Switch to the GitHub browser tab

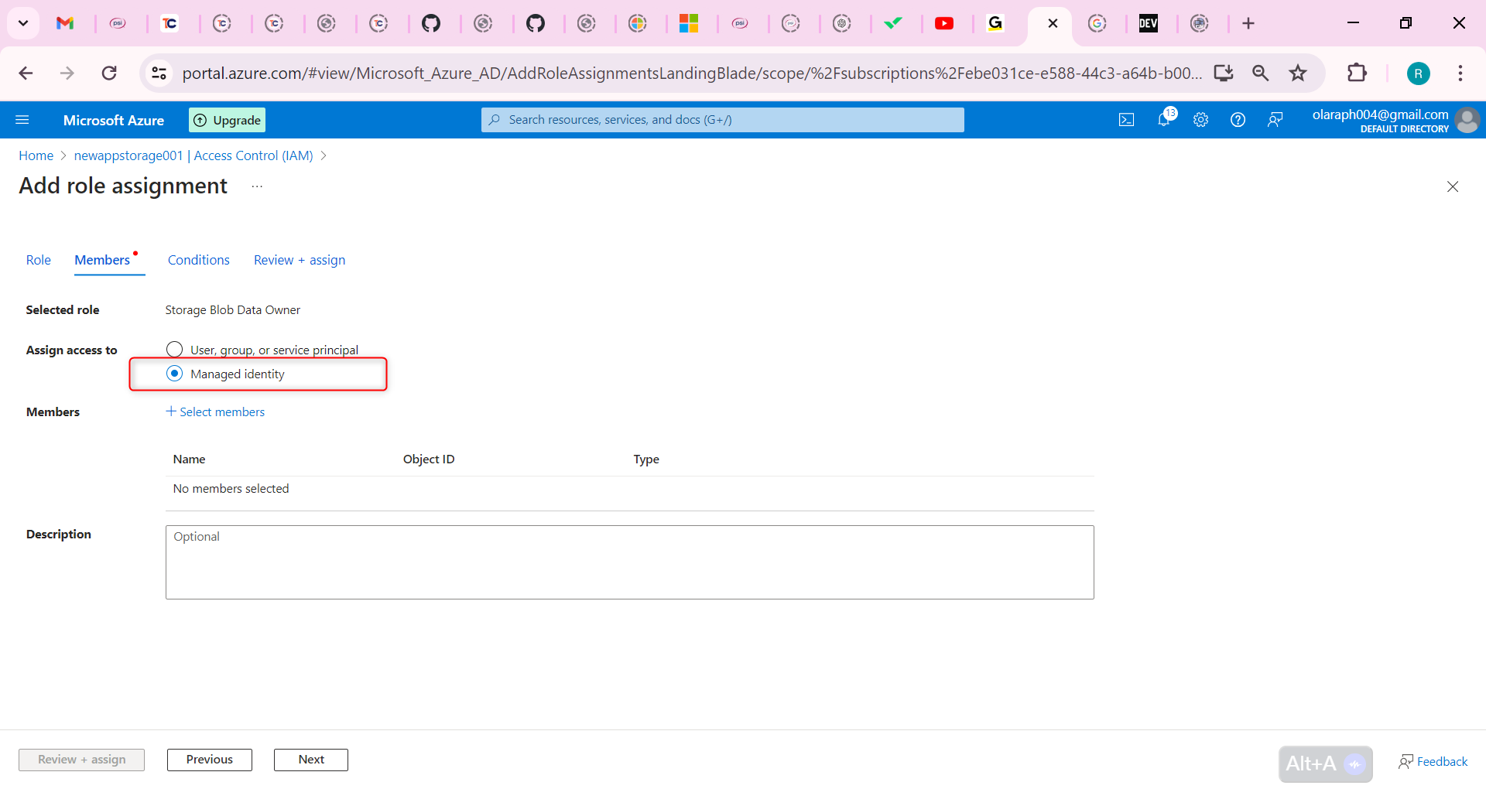433,23
